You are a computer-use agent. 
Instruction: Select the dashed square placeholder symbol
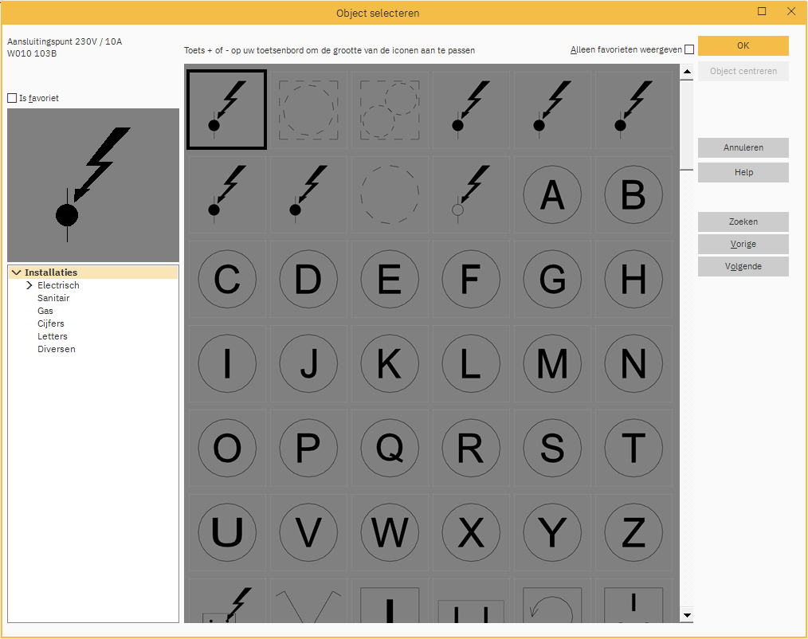[x=308, y=111]
